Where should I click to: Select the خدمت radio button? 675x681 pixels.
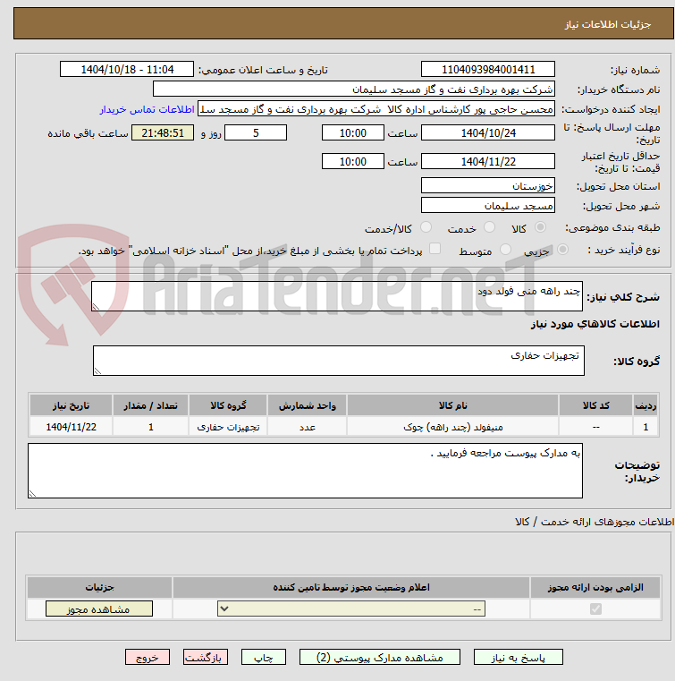point(489,227)
